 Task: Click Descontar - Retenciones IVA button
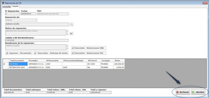pos(89,53)
